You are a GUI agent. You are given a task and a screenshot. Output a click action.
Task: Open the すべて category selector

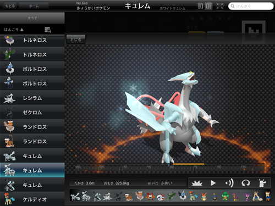click(32, 18)
